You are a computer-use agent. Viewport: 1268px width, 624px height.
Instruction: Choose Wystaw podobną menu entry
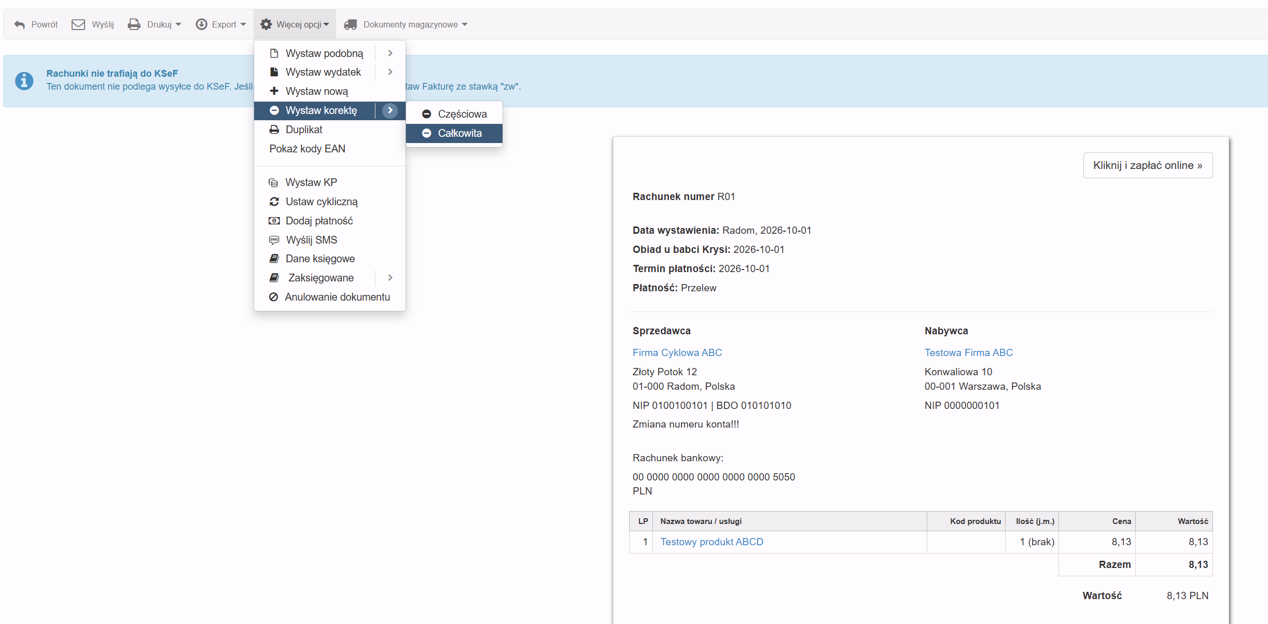(324, 53)
